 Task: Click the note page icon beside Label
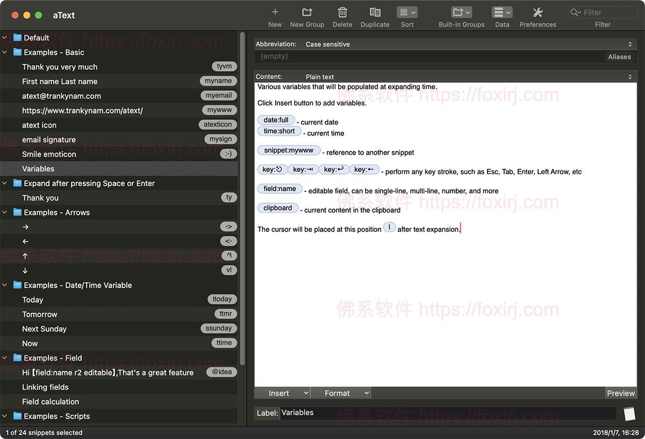[629, 413]
